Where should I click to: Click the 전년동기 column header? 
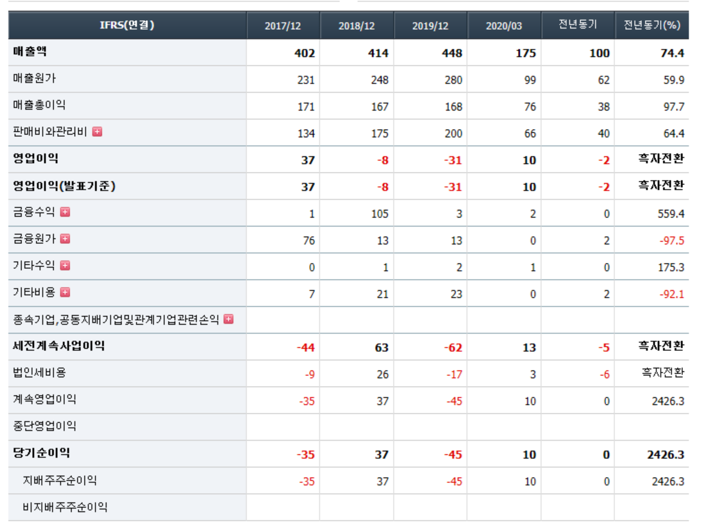[x=578, y=24]
